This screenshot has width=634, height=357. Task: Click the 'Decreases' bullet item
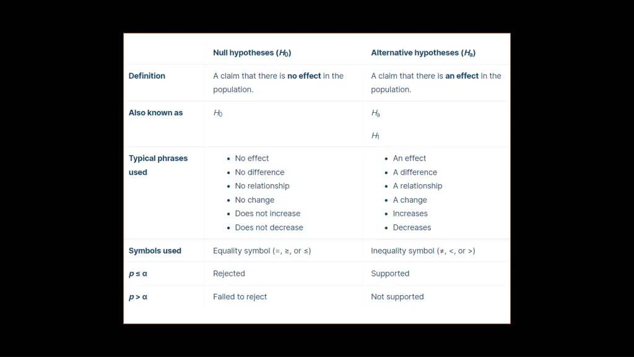point(412,227)
